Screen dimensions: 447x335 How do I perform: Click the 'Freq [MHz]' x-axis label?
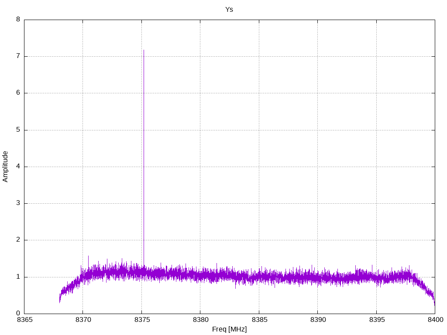pyautogui.click(x=229, y=329)
